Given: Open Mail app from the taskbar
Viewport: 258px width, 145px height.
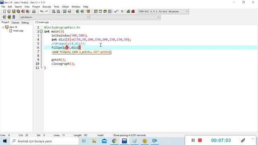Looking at the screenshot, I should point(104,141).
